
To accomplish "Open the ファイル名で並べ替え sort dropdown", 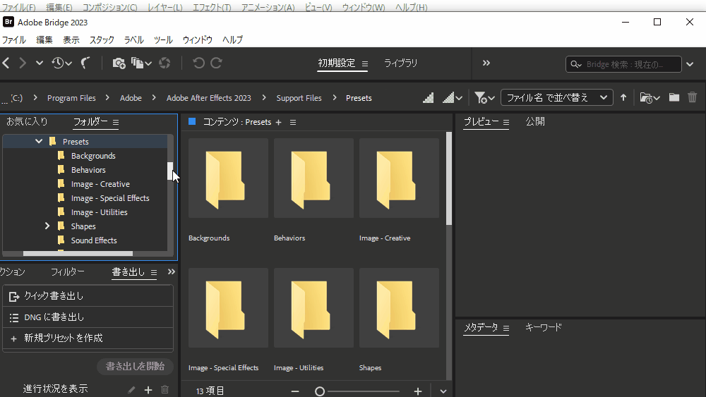I will pos(556,97).
